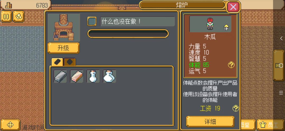285x131 pixels.
Task: Open the 详细 details button
Action: tap(210, 122)
